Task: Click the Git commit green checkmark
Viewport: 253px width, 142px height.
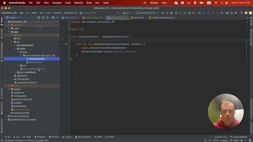Action: point(208,13)
